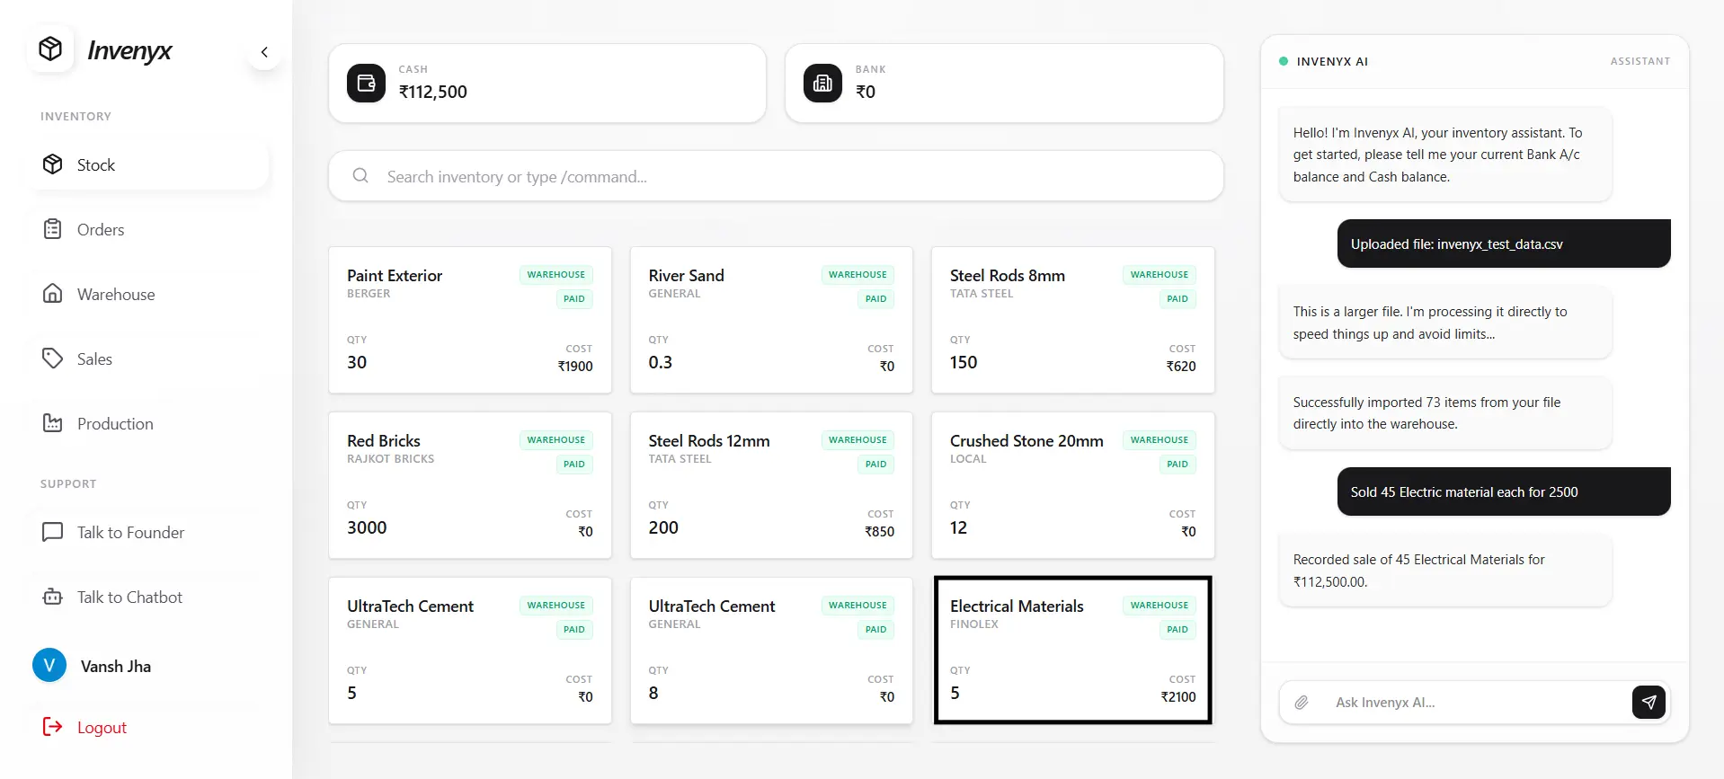The width and height of the screenshot is (1724, 779).
Task: Click the PAID badge on River Sand
Action: point(876,299)
